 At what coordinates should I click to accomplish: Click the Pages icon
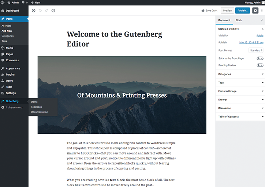click(3, 54)
